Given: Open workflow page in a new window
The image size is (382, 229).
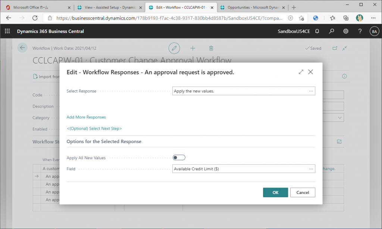Looking at the screenshot, I should [x=335, y=48].
